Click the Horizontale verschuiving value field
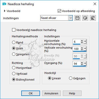Image resolution: width=99 pixels, height=99 pixels. tap(77, 42)
